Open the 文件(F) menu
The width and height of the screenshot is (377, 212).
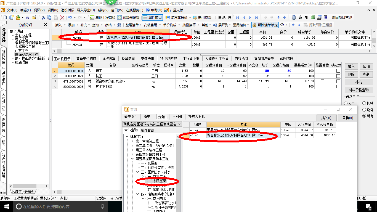12,10
